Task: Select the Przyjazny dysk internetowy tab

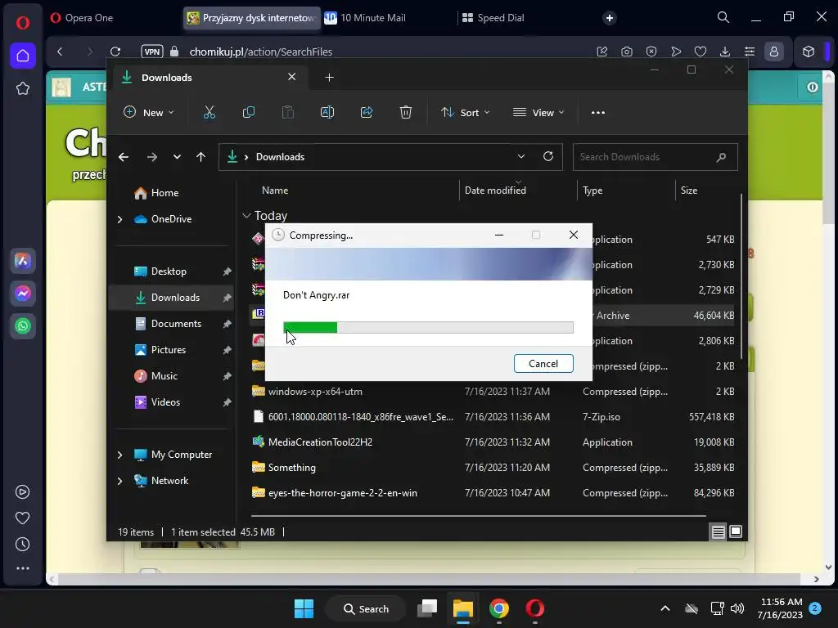Action: click(x=251, y=18)
